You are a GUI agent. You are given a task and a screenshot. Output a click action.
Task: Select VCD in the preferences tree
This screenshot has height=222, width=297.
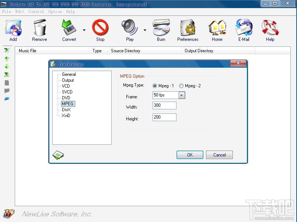(66, 86)
